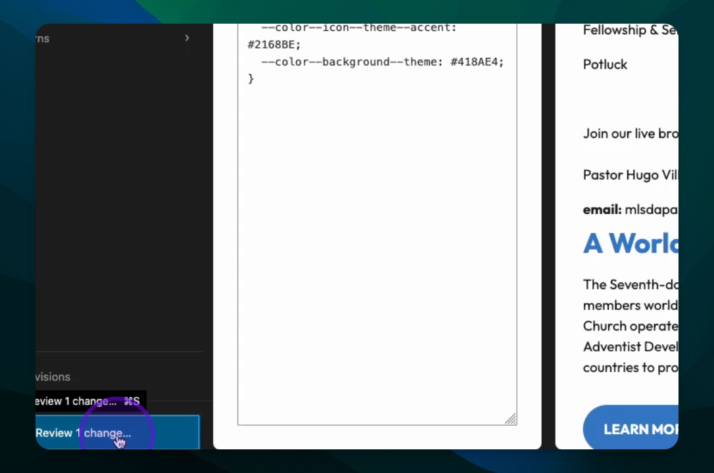Click the Pastor Hugo line in preview
Viewport: 714px width, 473px height.
[631, 175]
